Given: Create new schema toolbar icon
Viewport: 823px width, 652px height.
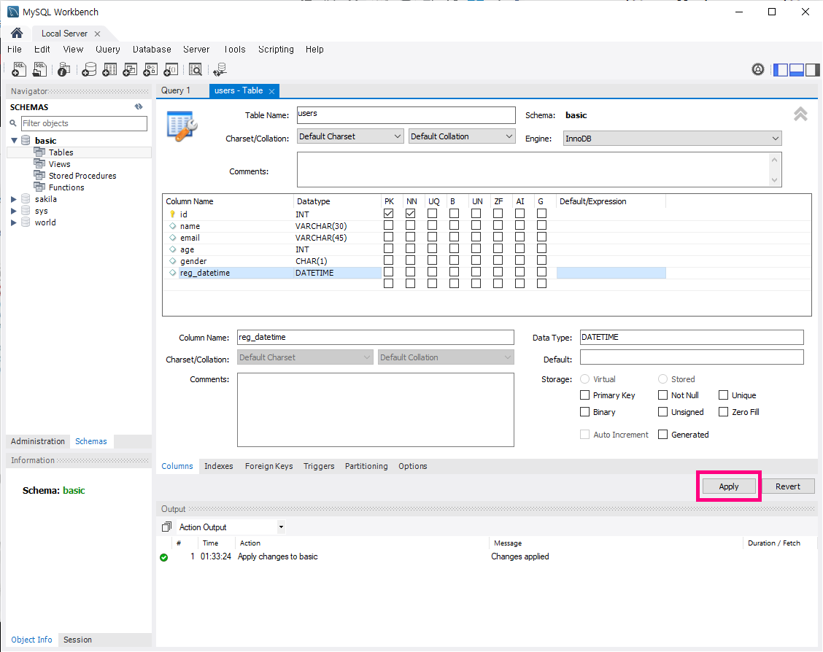Looking at the screenshot, I should tap(89, 69).
